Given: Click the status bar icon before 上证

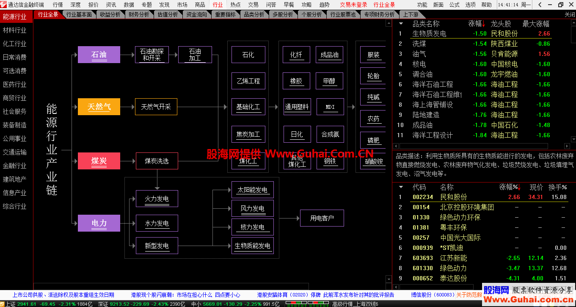Looking at the screenshot, I should click(3, 304).
